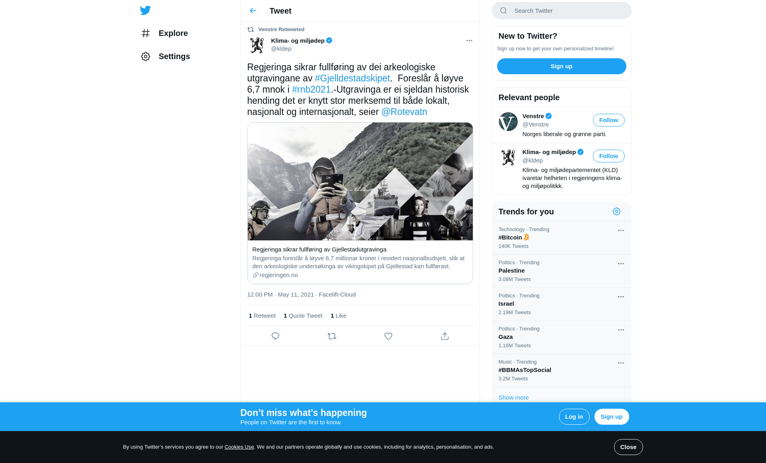Click the Explore hashtag icon
The image size is (766, 463).
146,33
